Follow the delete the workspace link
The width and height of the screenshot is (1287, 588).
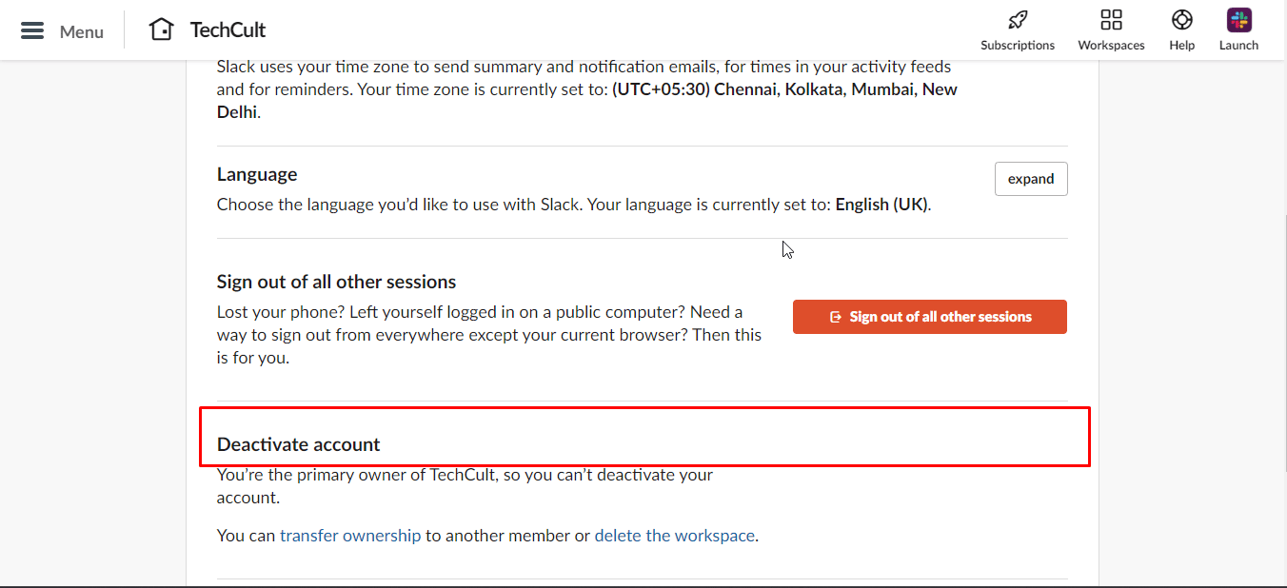(x=675, y=536)
